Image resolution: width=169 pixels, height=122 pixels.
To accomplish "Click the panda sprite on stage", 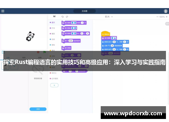I will click(x=30, y=36).
